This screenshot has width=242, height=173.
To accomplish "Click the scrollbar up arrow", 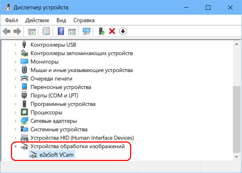I will click(236, 44).
